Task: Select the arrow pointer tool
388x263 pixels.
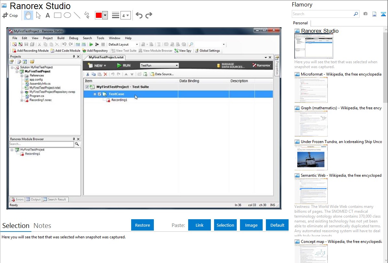Action: click(x=39, y=15)
